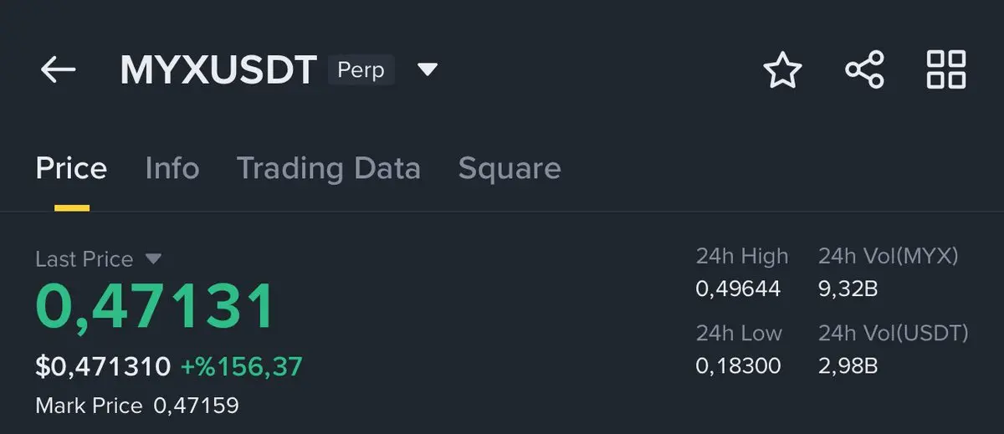Tap the MYXUSDT pair title
1004x434 pixels.
218,71
